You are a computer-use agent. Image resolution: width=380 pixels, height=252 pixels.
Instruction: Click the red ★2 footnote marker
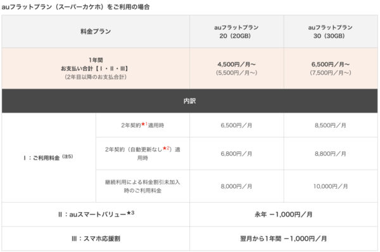click(x=166, y=148)
